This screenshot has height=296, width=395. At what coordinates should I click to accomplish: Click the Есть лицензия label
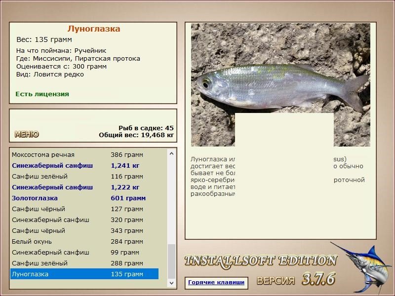click(42, 94)
